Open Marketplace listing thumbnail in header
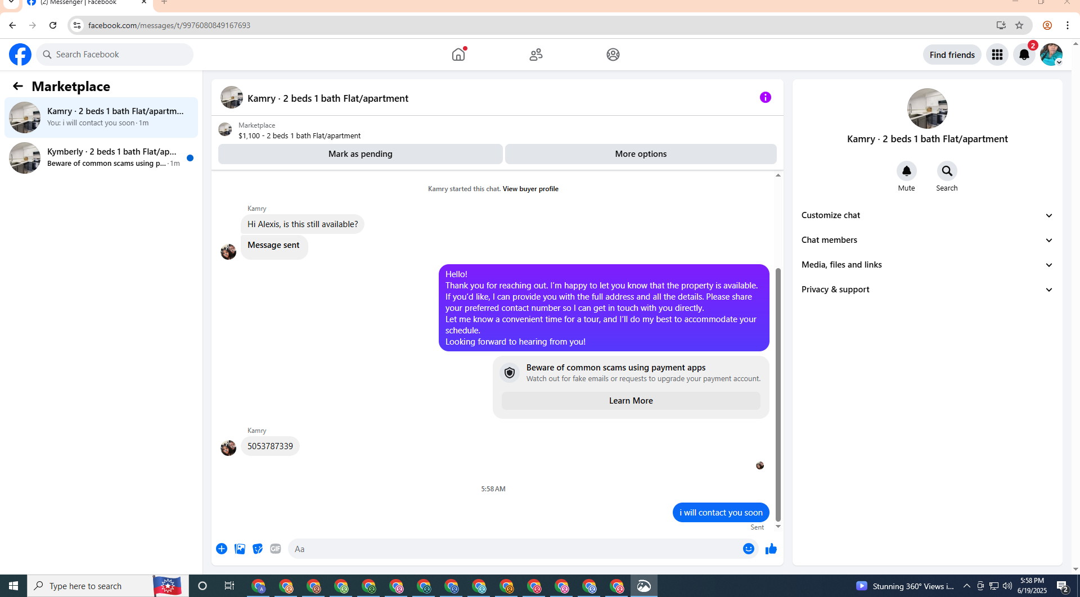This screenshot has height=597, width=1080. click(x=225, y=130)
